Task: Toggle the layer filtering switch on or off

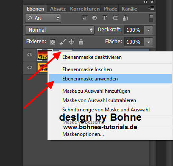Action: (151, 18)
